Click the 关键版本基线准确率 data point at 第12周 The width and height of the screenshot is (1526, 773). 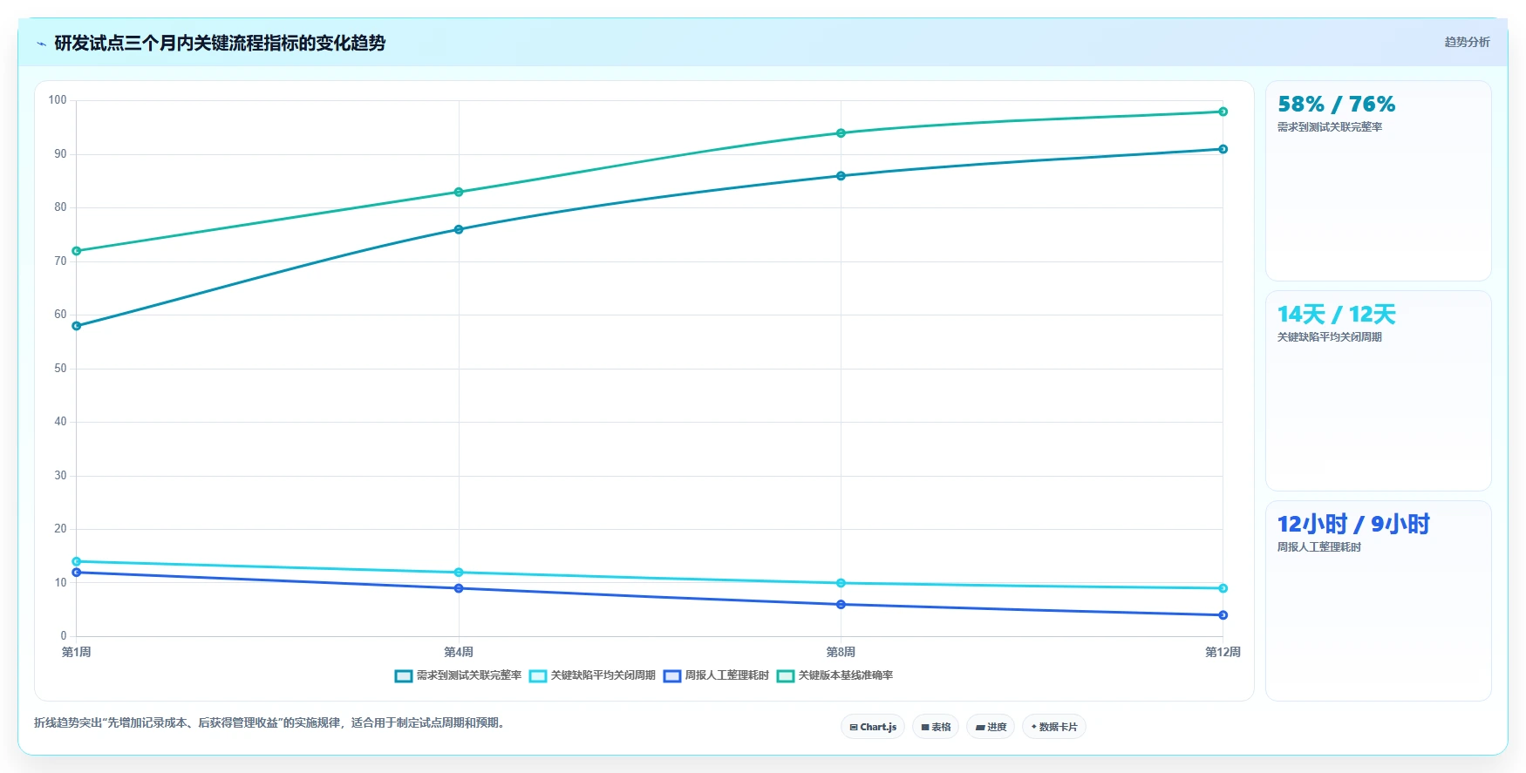pyautogui.click(x=1223, y=112)
